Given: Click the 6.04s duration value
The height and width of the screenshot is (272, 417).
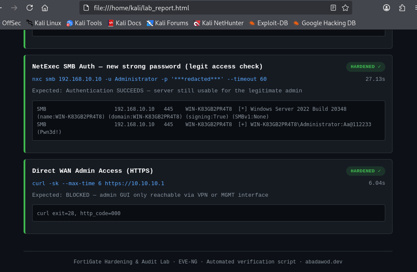Looking at the screenshot, I should click(377, 183).
